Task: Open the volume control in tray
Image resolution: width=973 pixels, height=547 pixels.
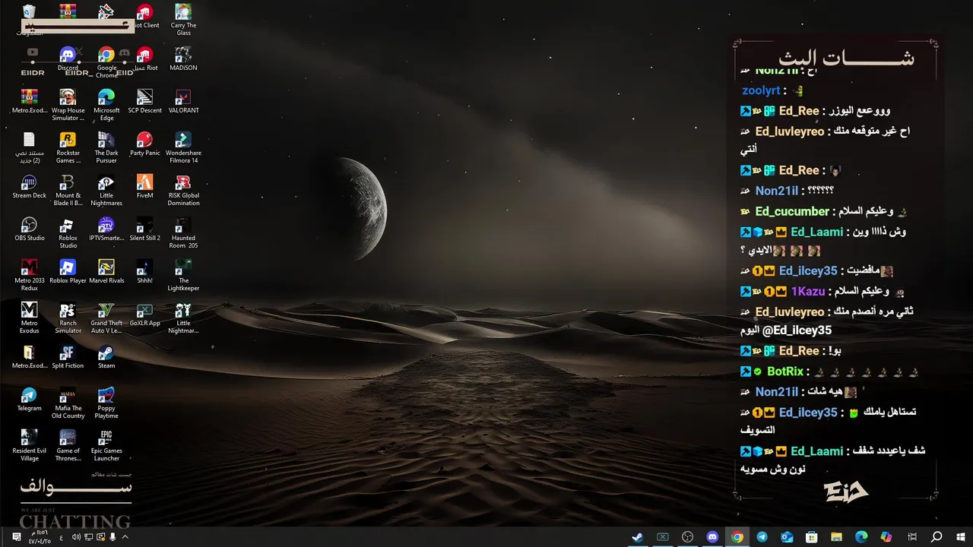Action: coord(76,537)
